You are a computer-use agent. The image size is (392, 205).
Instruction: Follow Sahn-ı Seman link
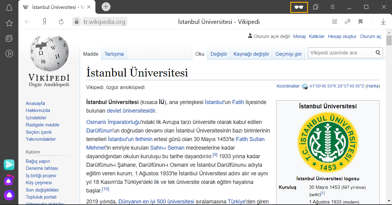(x=167, y=148)
